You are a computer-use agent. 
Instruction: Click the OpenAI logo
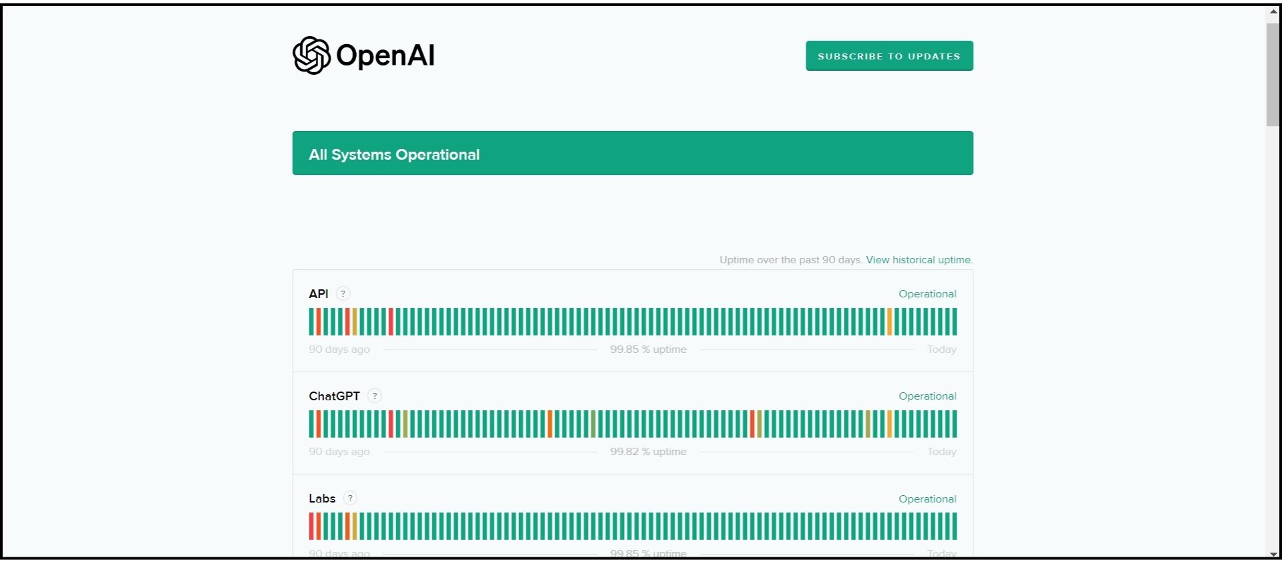click(x=363, y=55)
